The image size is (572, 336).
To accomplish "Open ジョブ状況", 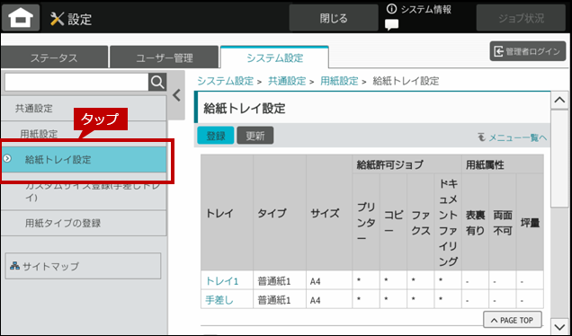I will click(521, 18).
